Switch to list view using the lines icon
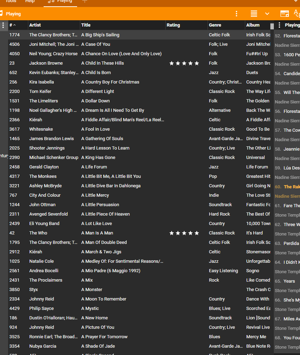The width and height of the screenshot is (300, 355). [x=254, y=14]
